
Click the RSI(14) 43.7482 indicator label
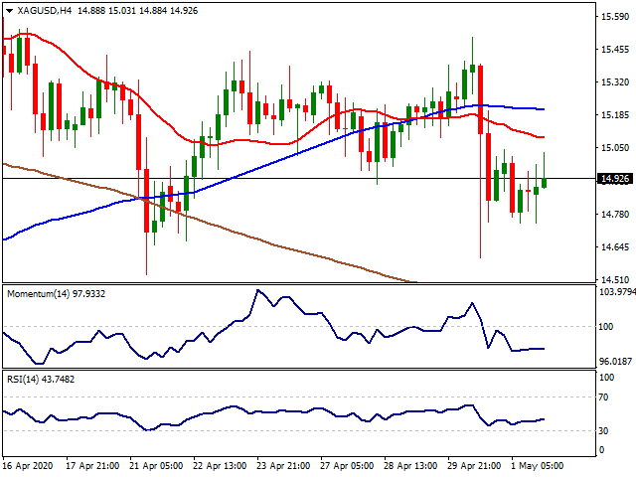pyautogui.click(x=41, y=380)
